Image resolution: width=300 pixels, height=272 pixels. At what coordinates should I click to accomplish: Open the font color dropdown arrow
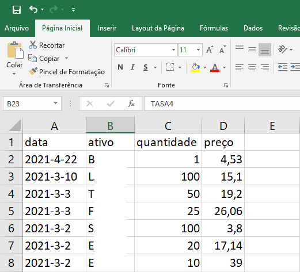point(224,67)
